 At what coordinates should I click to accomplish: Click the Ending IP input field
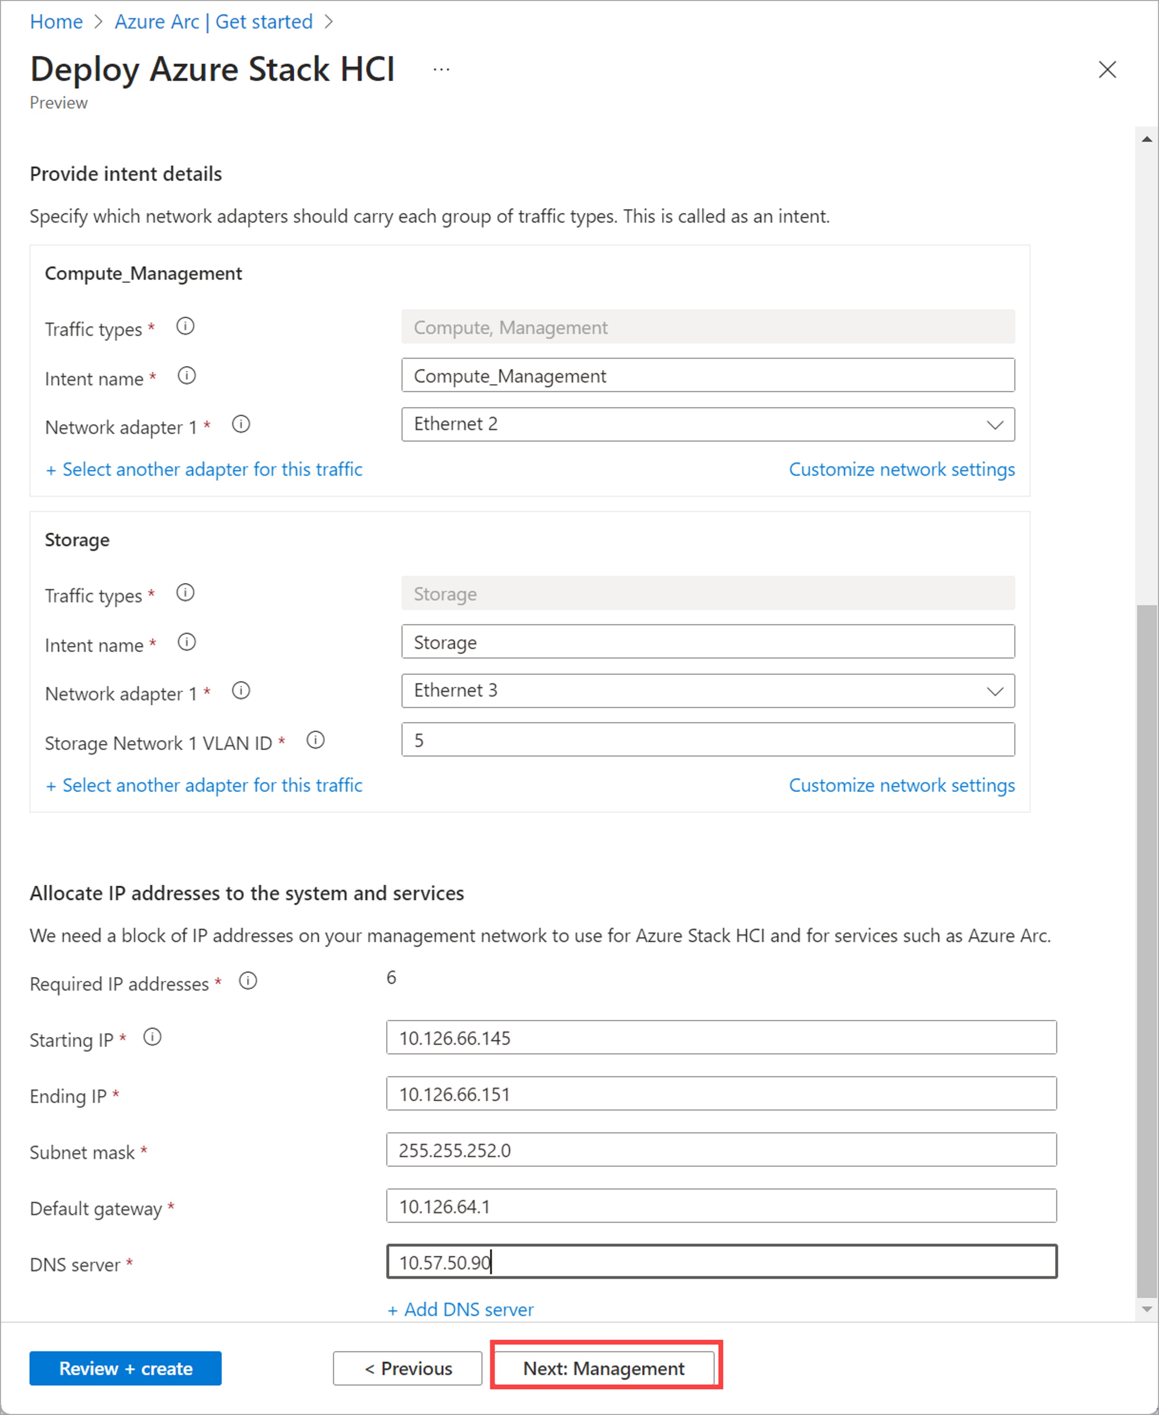click(722, 1094)
